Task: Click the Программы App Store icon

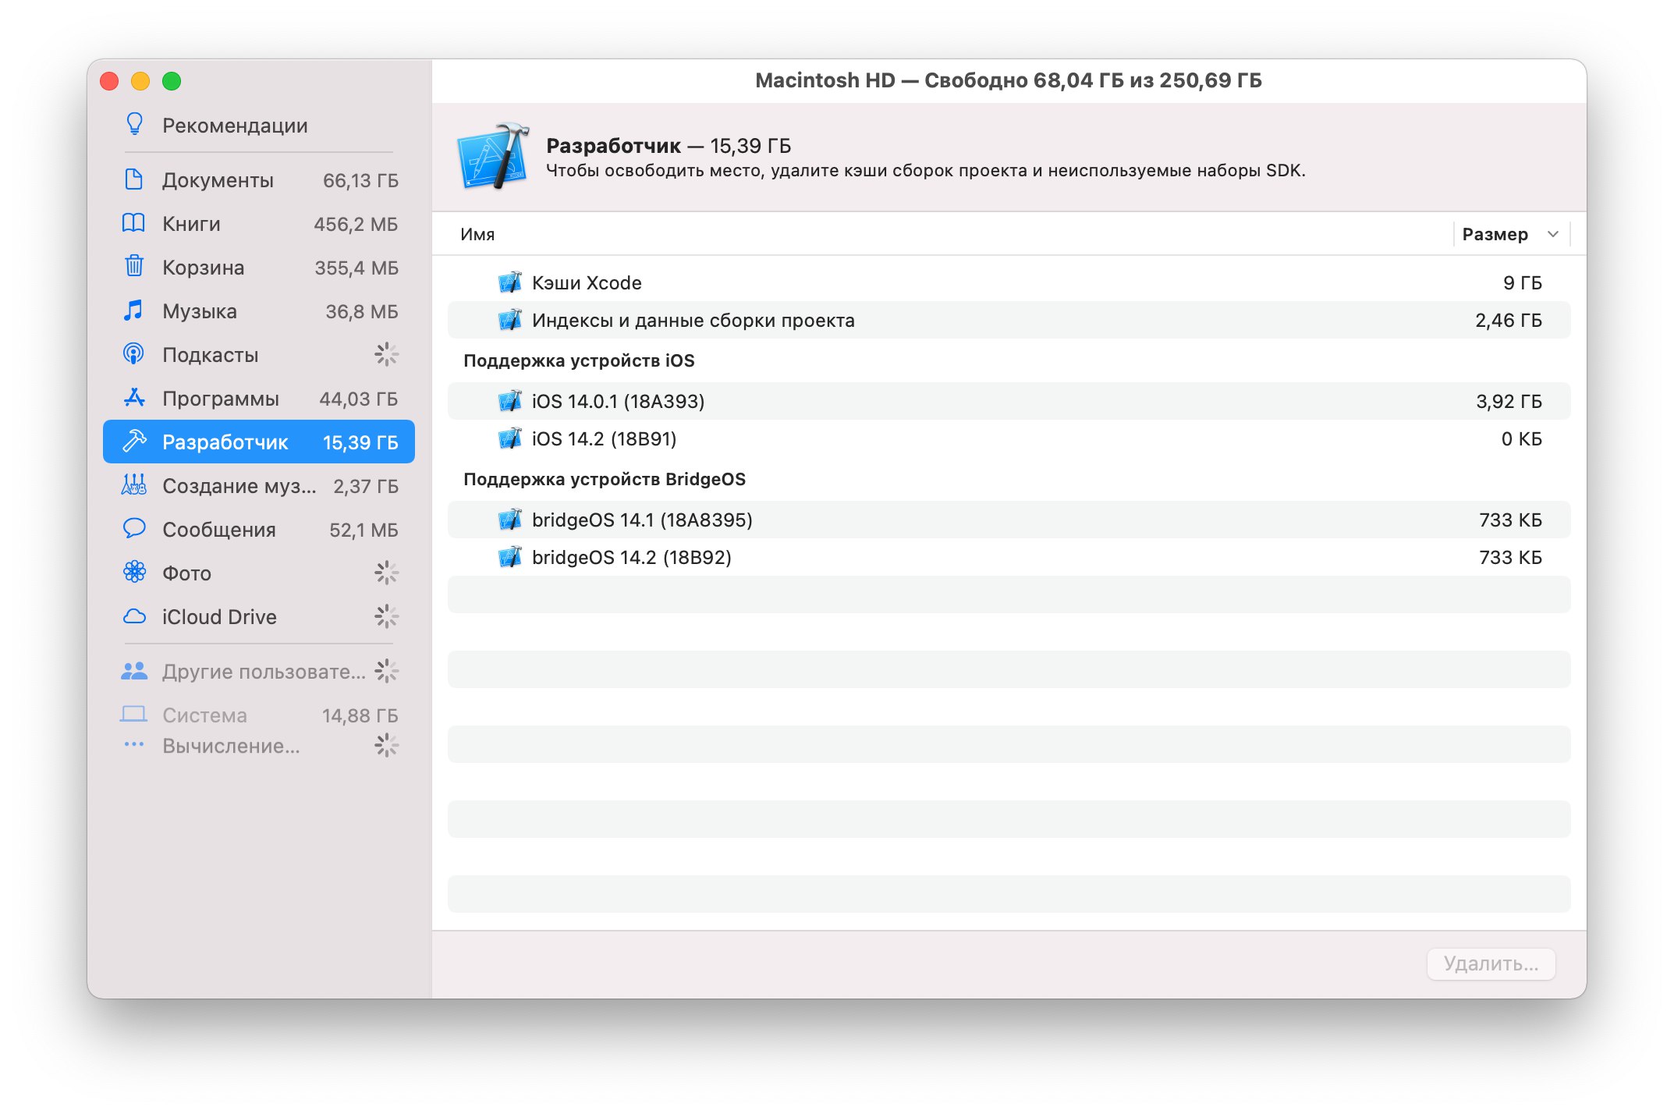Action: [134, 398]
